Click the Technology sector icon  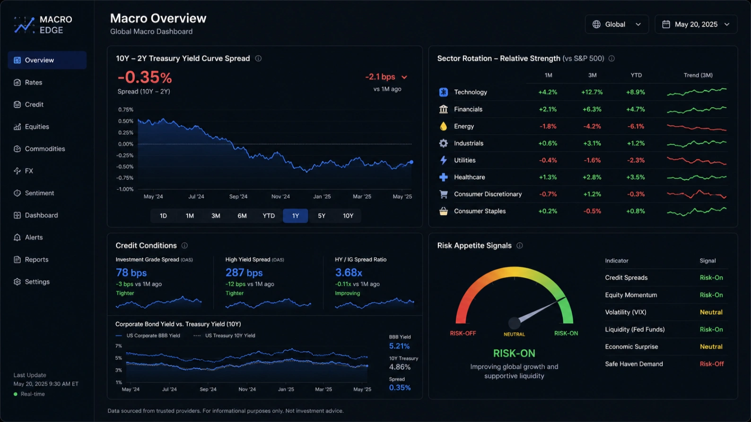click(x=443, y=92)
